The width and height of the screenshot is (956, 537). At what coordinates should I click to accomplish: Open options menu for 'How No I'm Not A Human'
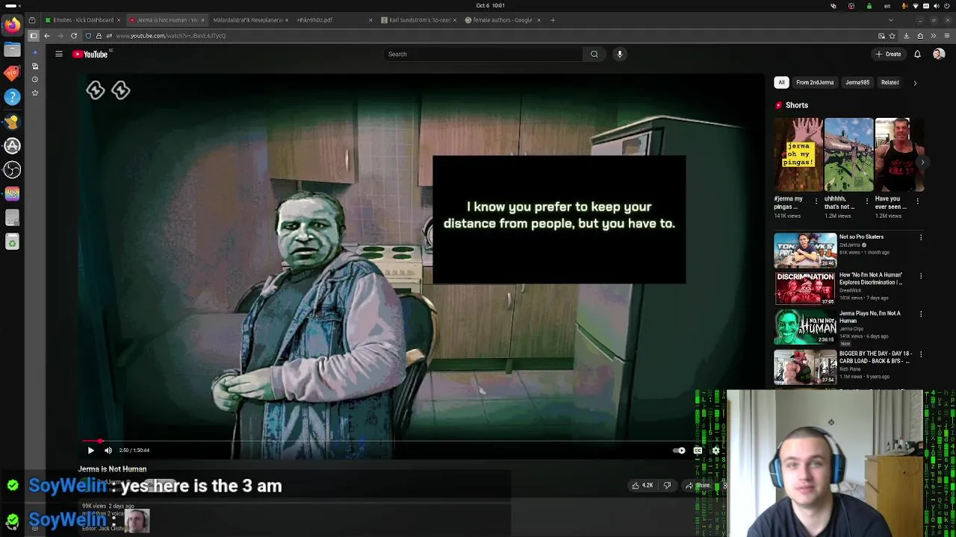tap(921, 276)
